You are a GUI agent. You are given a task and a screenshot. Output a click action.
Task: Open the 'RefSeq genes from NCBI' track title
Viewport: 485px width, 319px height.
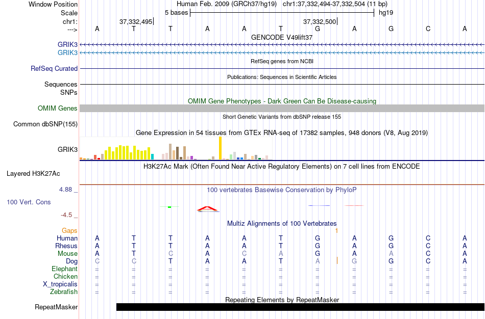(282, 61)
